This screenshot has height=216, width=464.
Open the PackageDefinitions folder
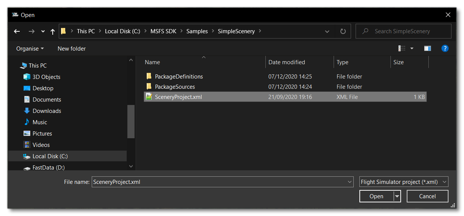click(179, 77)
